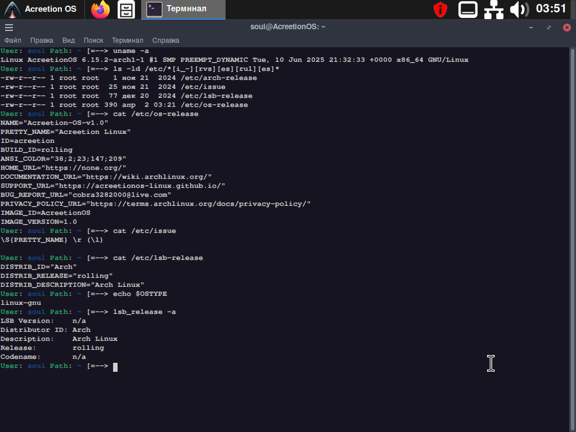Click the window title soul@AcreetionOS
576x432 pixels.
point(287,27)
